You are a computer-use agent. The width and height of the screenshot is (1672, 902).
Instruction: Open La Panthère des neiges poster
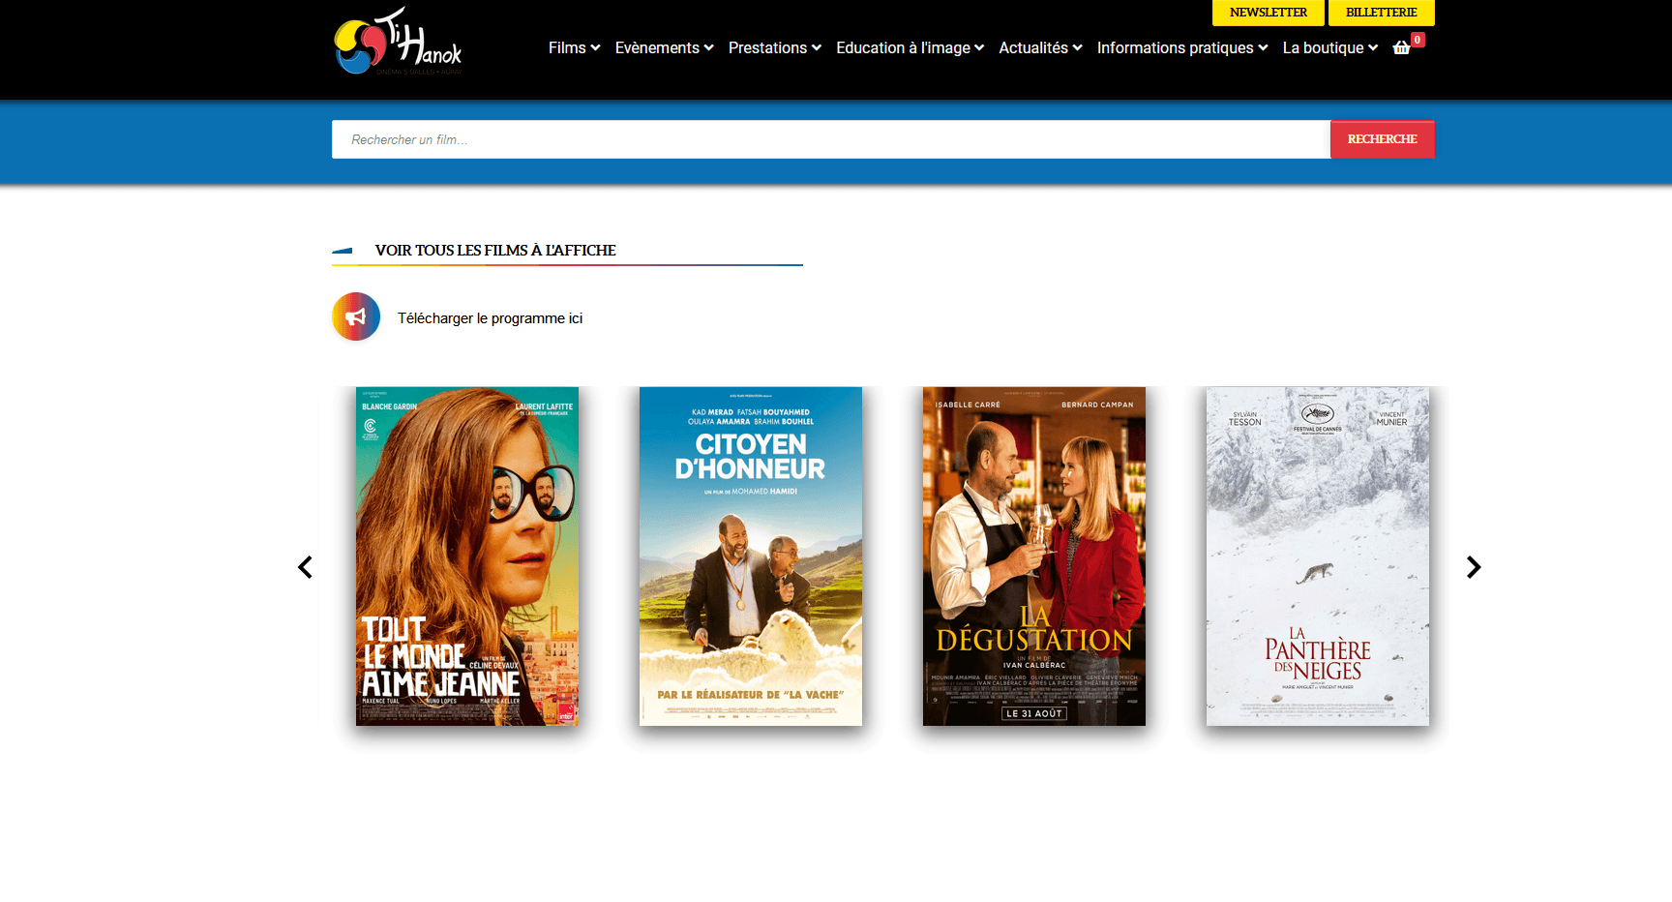click(1318, 556)
